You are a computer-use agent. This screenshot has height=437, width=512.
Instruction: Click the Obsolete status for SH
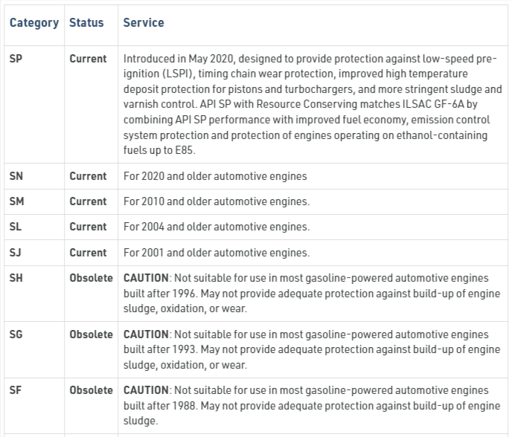tap(91, 278)
